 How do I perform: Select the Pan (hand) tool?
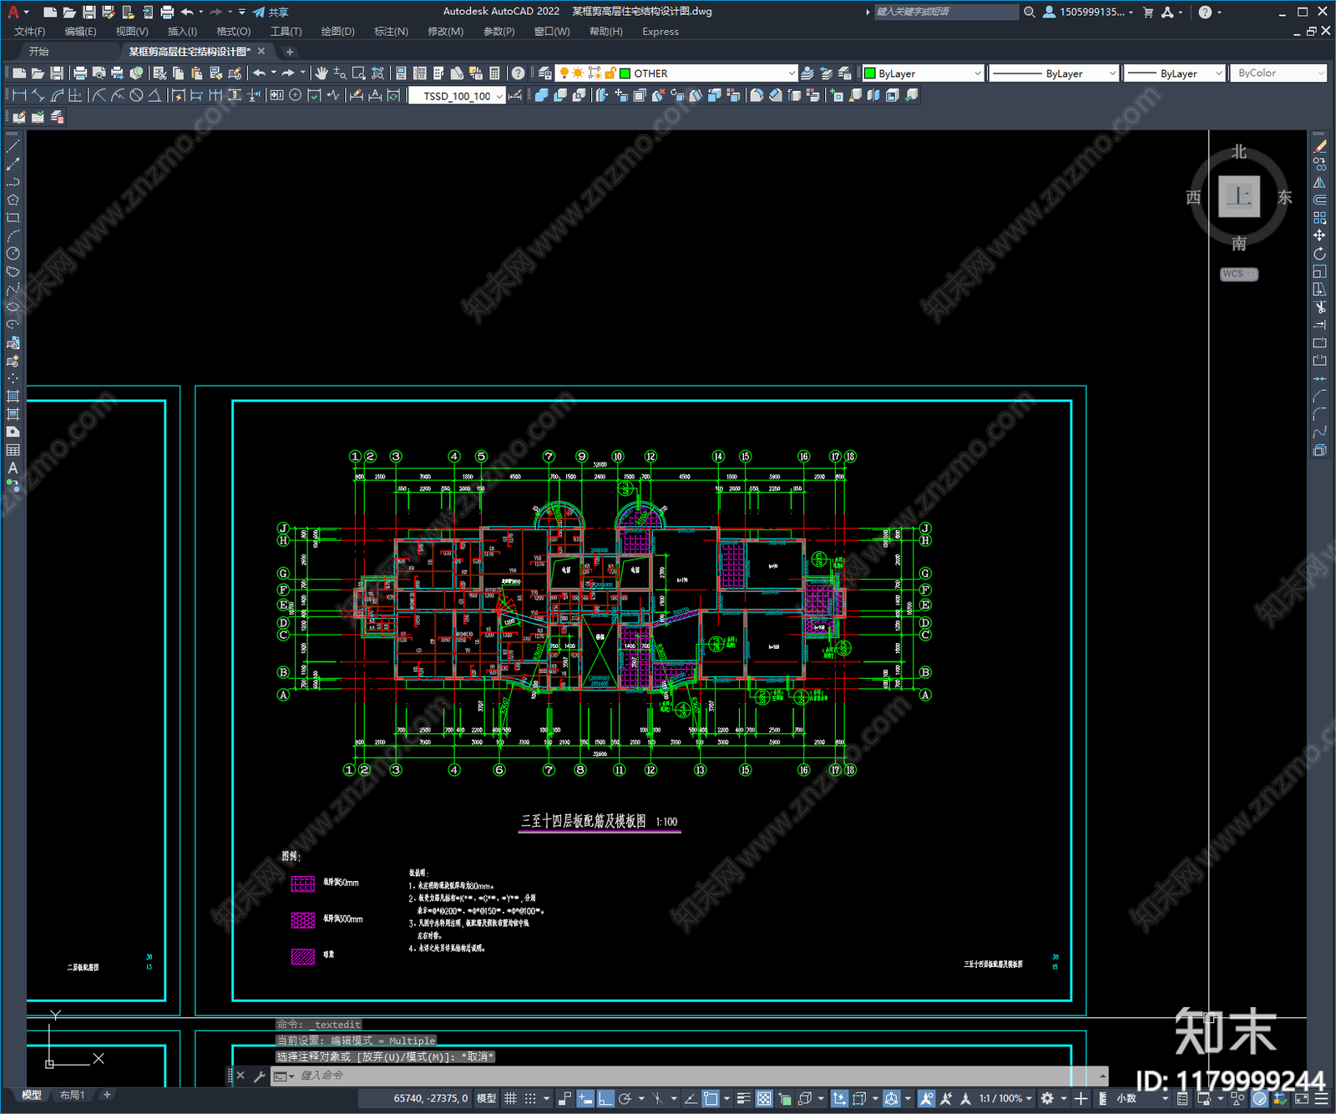321,73
